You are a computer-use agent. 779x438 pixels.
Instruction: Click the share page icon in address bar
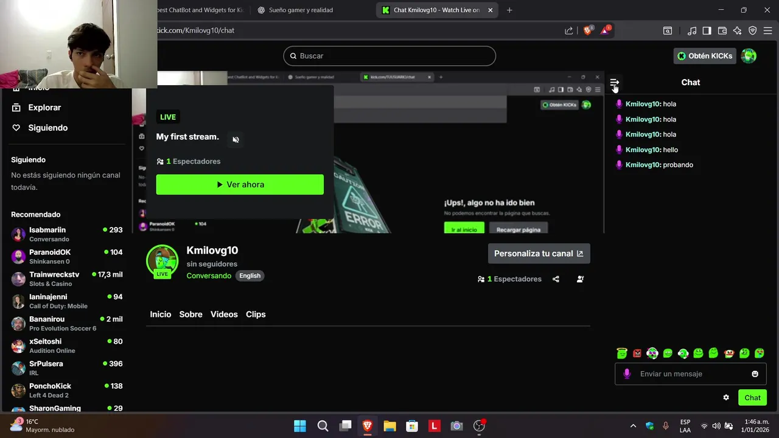click(x=568, y=30)
